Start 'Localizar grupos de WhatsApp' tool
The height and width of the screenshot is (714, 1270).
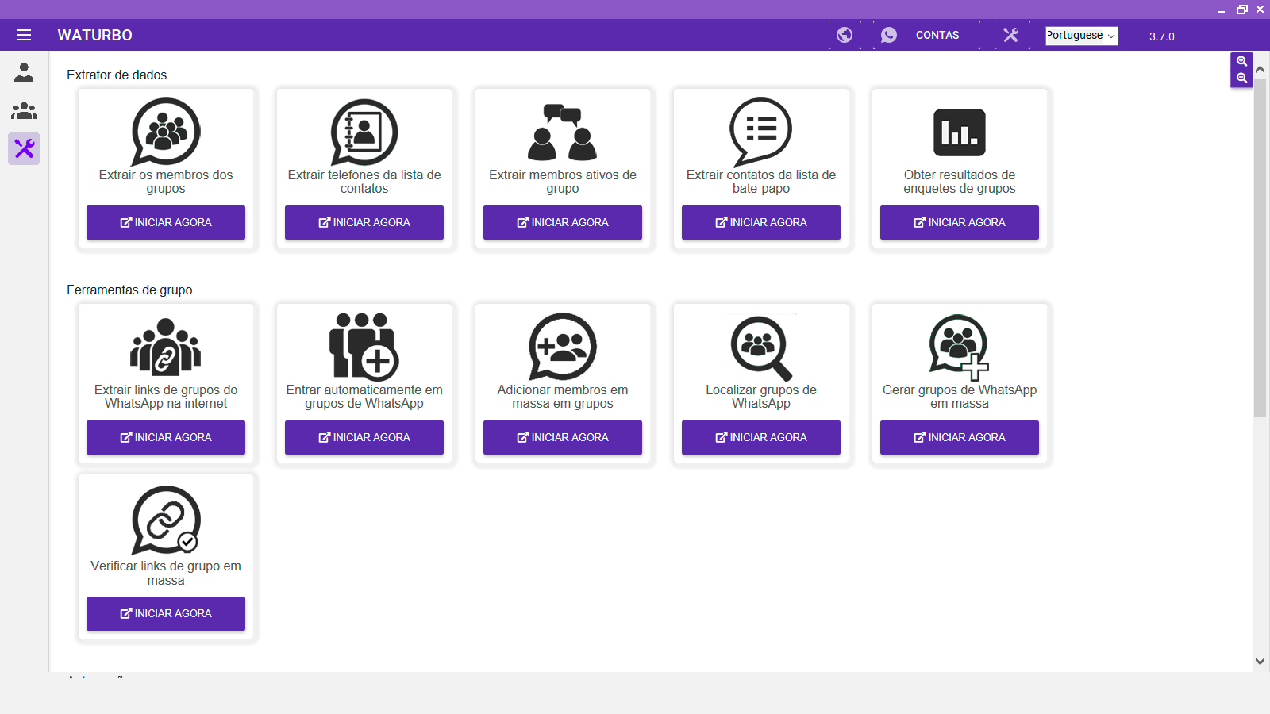(x=760, y=437)
